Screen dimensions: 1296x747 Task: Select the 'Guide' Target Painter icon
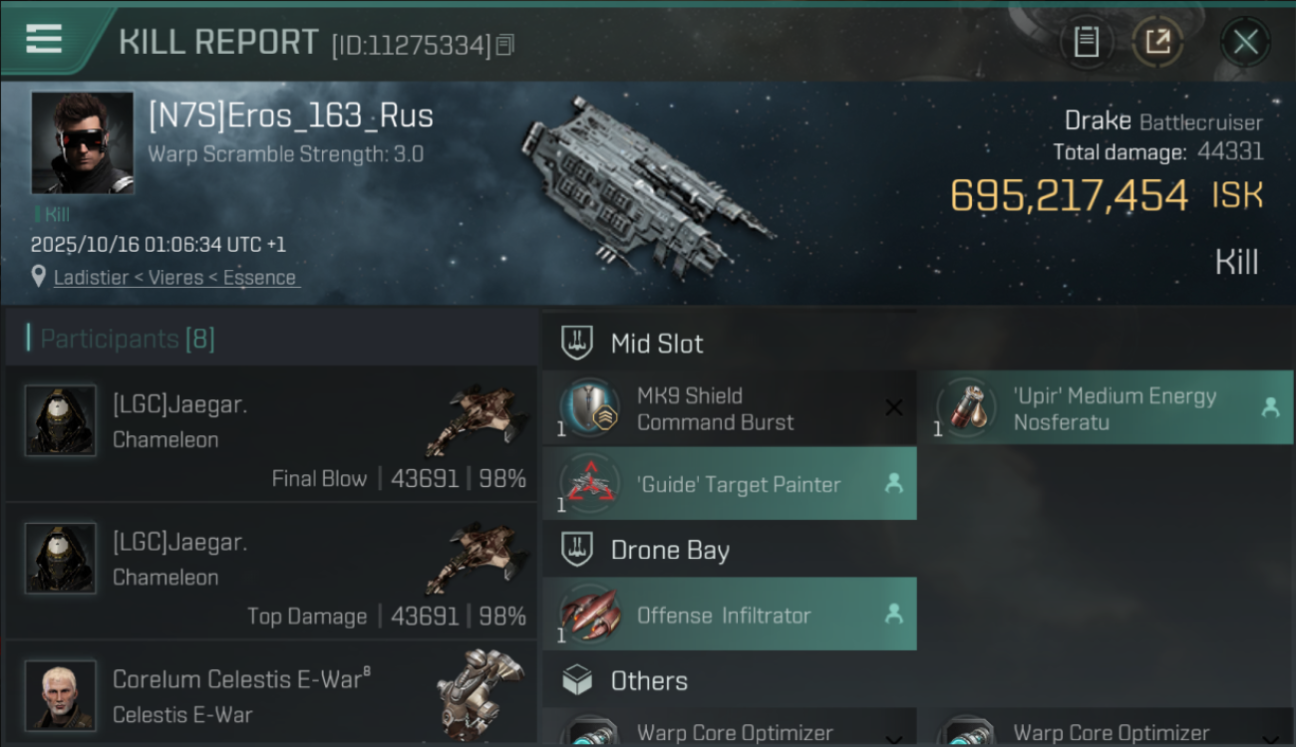[x=588, y=484]
